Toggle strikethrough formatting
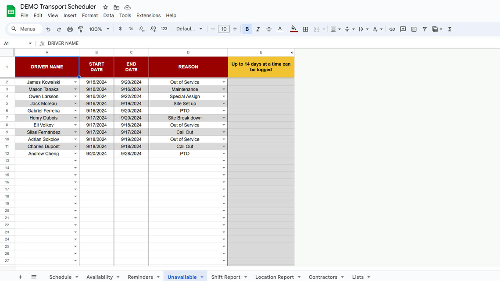This screenshot has width=500, height=281. pyautogui.click(x=269, y=29)
